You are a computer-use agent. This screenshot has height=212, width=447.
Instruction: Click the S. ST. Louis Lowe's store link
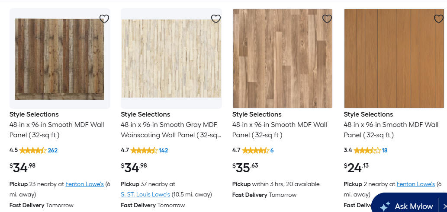(145, 194)
